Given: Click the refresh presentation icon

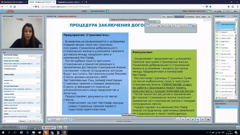Looking at the screenshot, I should [178, 120].
